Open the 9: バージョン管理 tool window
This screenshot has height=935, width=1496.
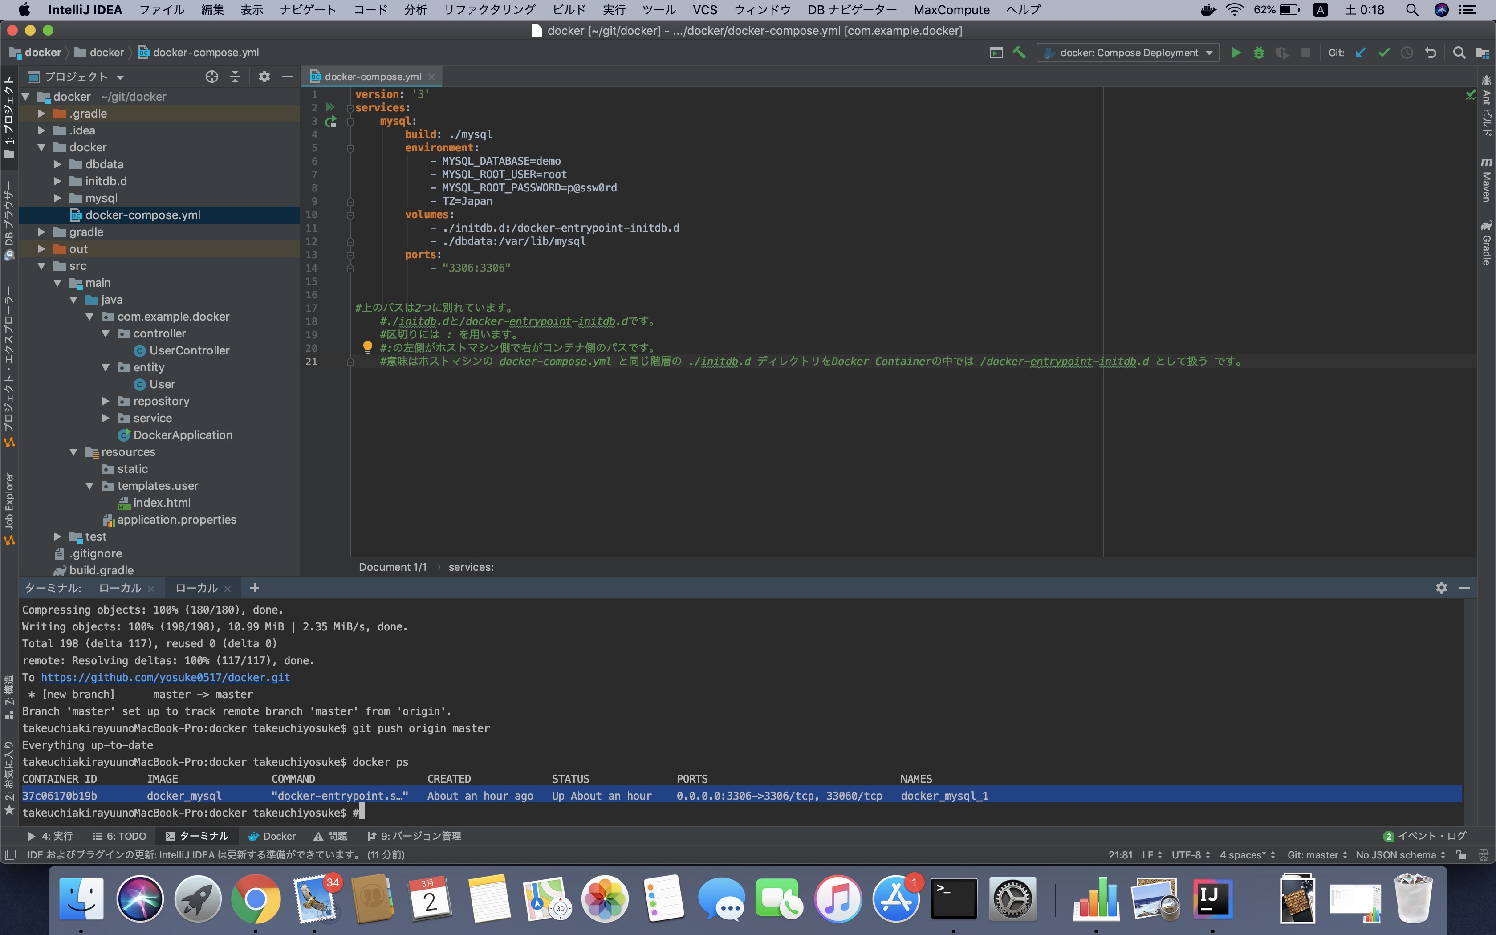tap(414, 836)
